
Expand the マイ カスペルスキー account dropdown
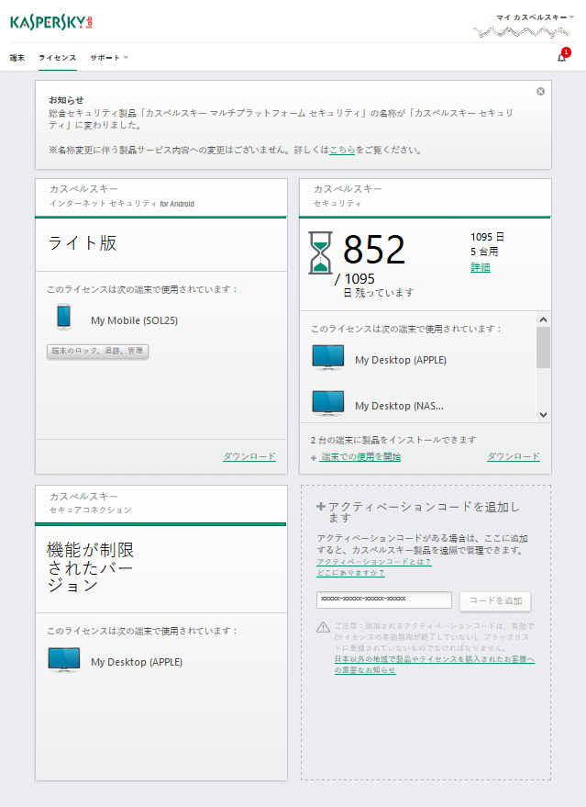(x=535, y=17)
